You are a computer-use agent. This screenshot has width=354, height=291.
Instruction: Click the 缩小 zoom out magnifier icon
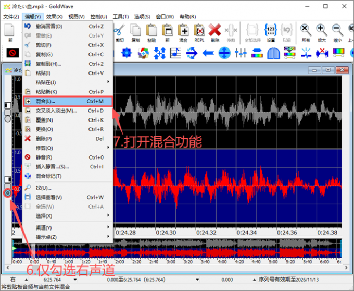(337, 30)
